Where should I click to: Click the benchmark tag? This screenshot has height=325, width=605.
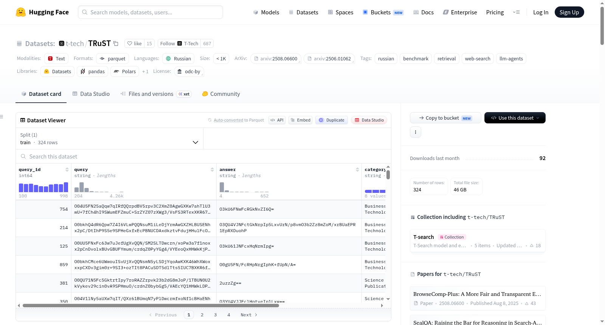click(416, 59)
